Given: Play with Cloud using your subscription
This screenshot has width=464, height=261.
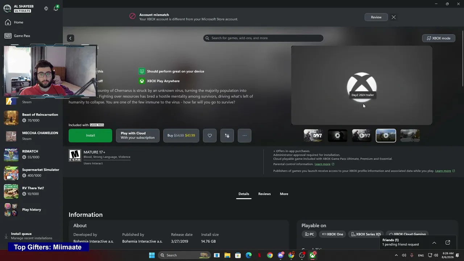Looking at the screenshot, I should click(138, 136).
